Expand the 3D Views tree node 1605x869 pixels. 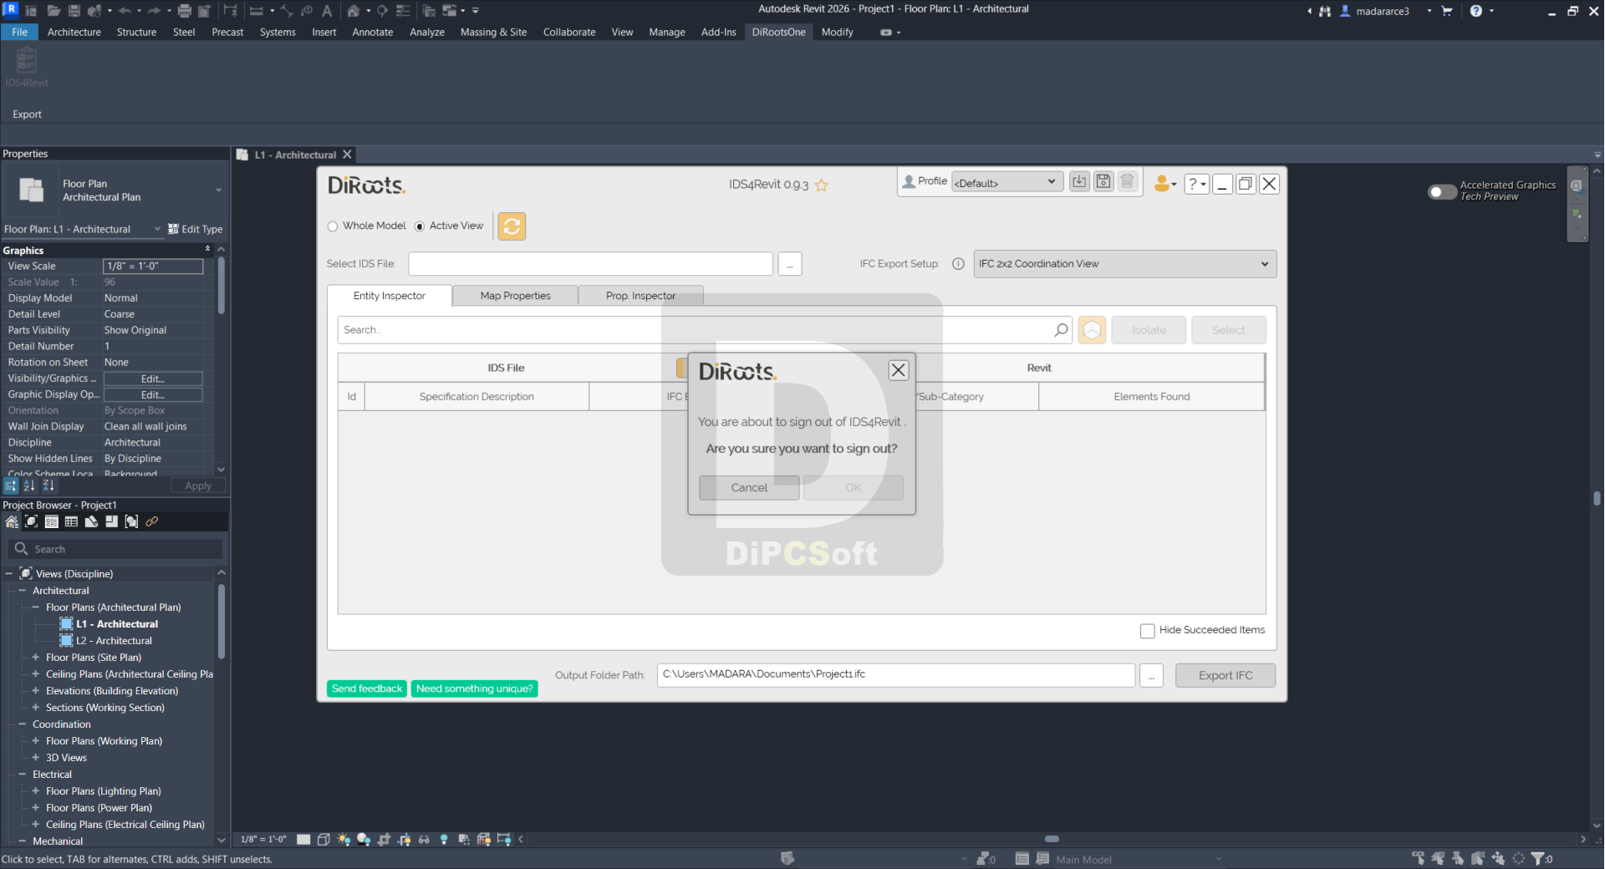tap(35, 758)
